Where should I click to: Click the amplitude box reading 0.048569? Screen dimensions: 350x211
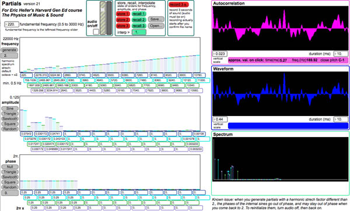click(x=52, y=149)
